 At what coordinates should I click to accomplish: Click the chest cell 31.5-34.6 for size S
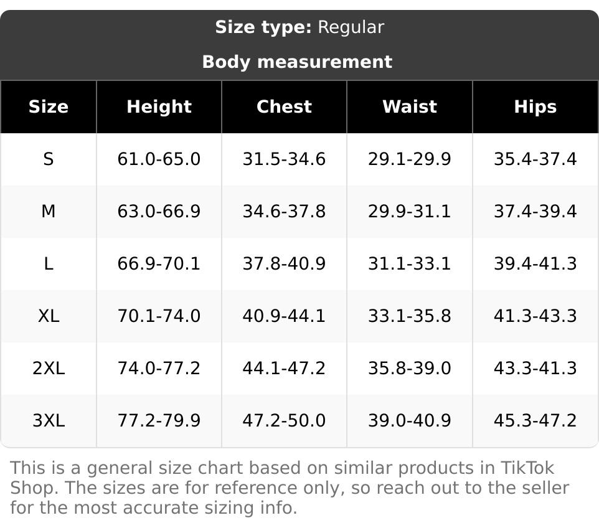tap(284, 159)
